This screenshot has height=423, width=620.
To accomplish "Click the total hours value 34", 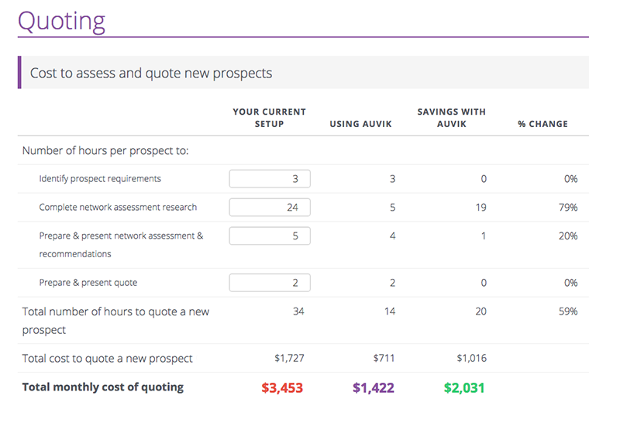I will tap(298, 311).
